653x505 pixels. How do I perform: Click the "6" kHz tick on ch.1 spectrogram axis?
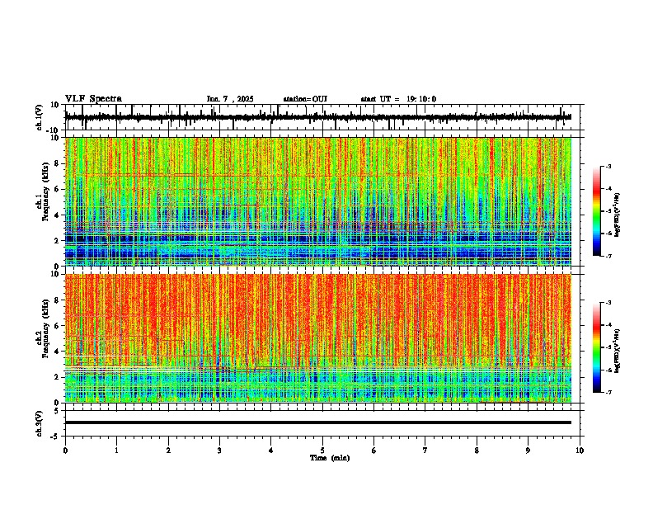[x=58, y=189]
